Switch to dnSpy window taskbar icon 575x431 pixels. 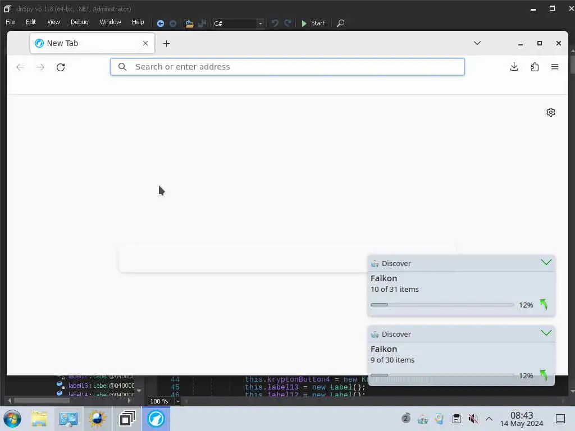(127, 419)
